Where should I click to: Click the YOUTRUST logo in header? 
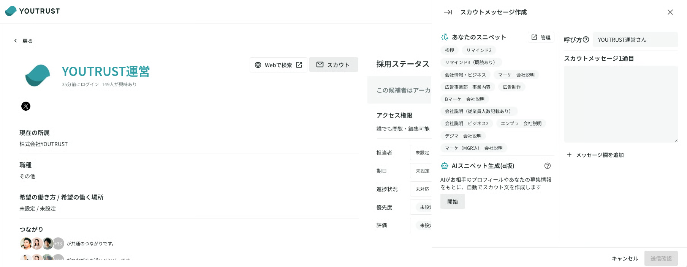click(x=32, y=11)
